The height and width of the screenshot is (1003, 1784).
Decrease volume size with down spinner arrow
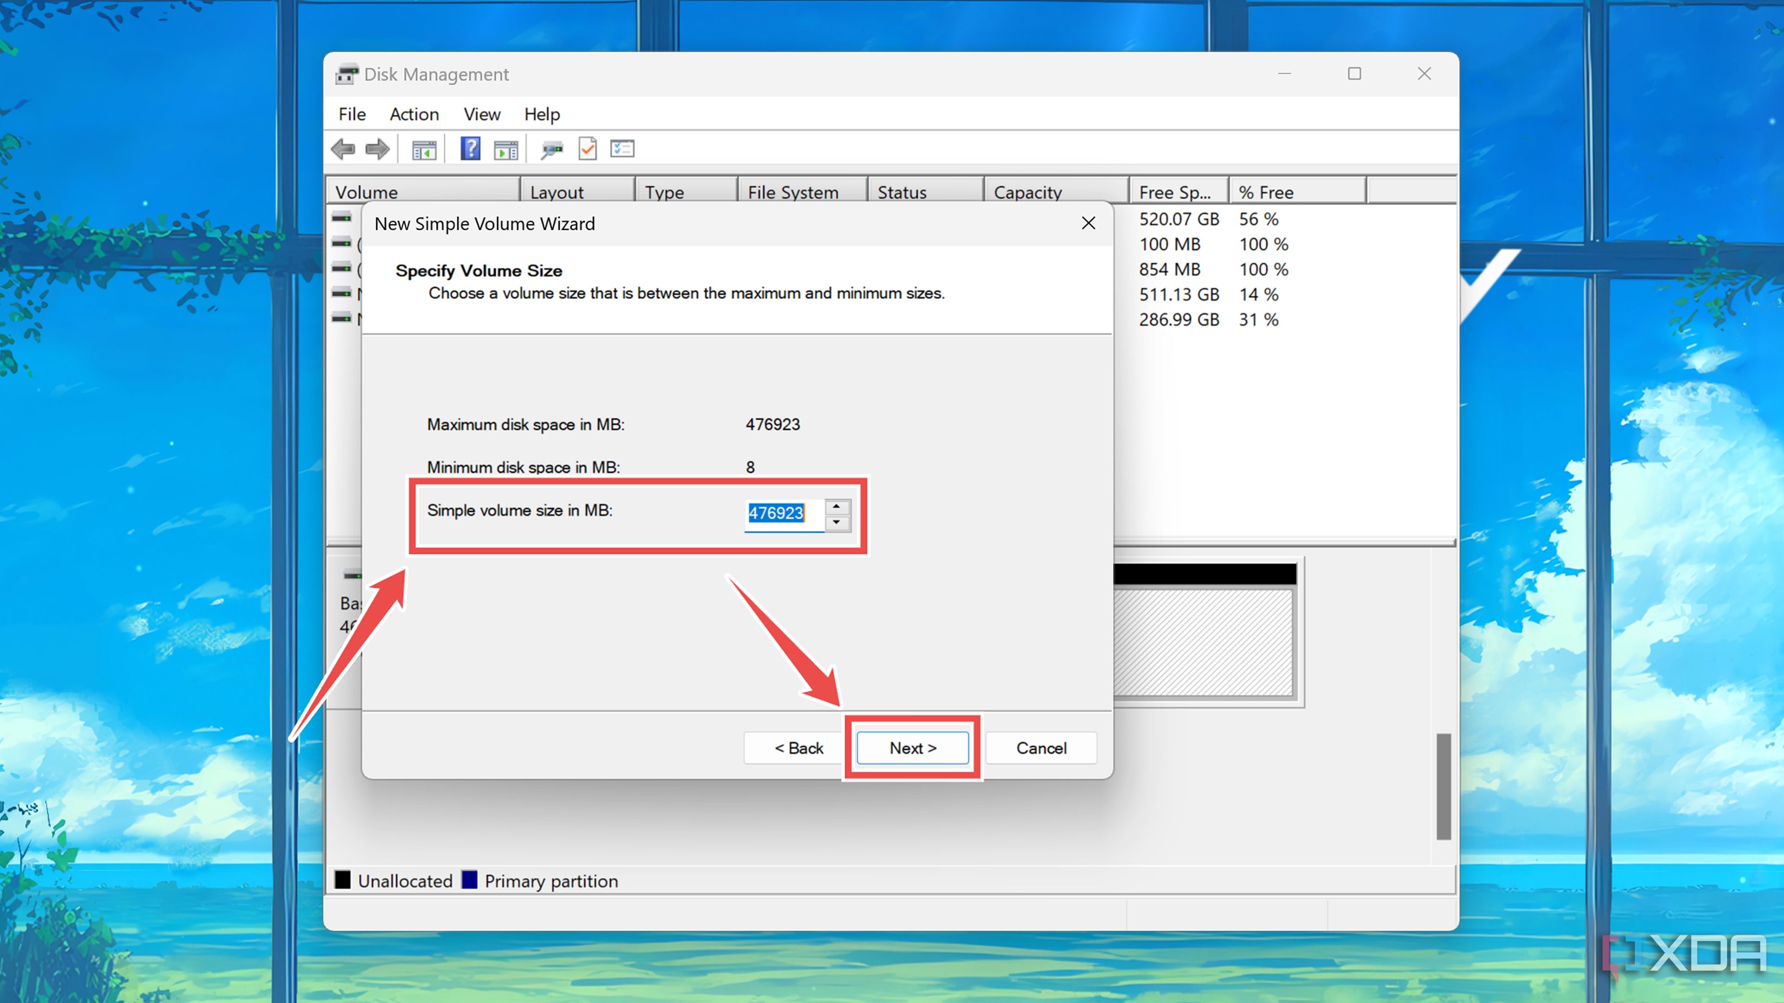[x=837, y=522]
